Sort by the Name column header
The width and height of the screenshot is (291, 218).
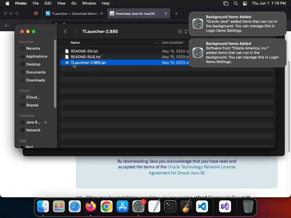click(75, 43)
